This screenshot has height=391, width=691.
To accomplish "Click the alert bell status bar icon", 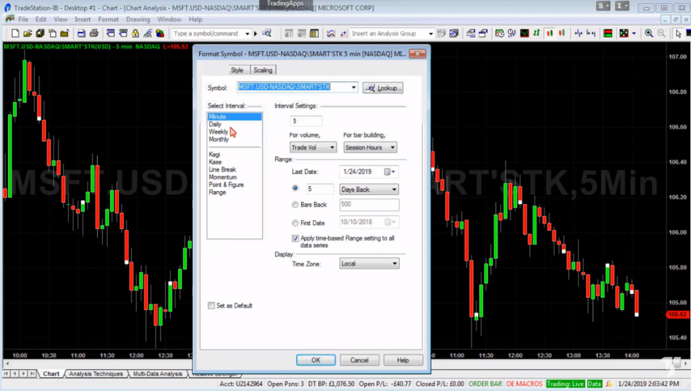I will [609, 384].
